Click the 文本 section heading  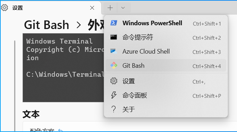pyautogui.click(x=31, y=114)
